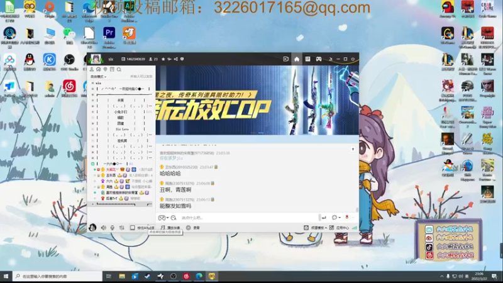Viewport: 503px width, 283px height.
Task: Open File Explorer from the taskbar
Action: (x=122, y=276)
